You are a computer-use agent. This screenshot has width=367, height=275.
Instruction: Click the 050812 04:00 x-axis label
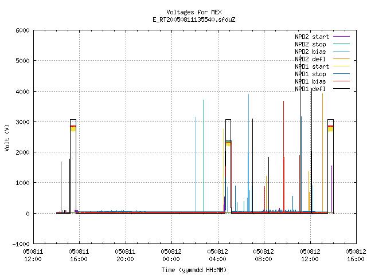click(x=217, y=256)
